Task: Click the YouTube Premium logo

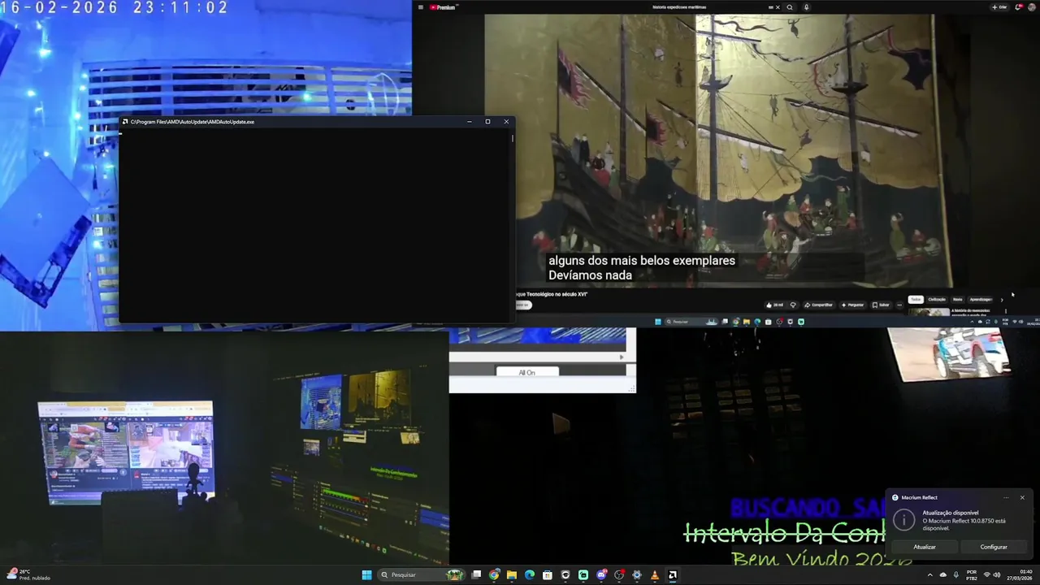Action: [444, 7]
